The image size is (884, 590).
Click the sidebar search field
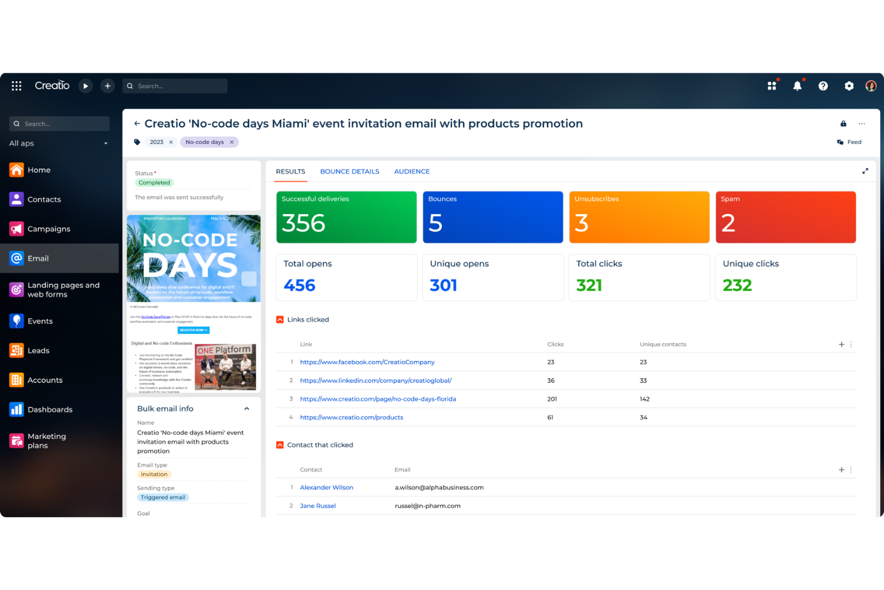59,124
